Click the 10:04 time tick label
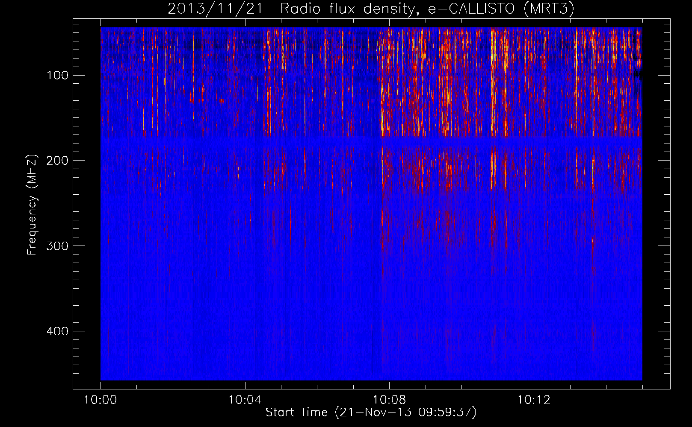The height and width of the screenshot is (427, 692). click(245, 400)
